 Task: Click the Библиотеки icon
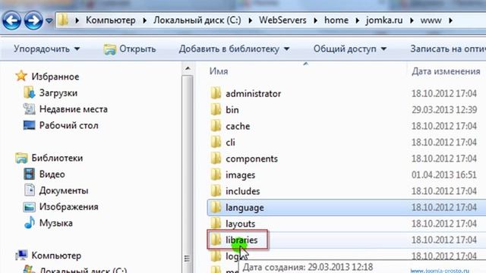(21, 158)
